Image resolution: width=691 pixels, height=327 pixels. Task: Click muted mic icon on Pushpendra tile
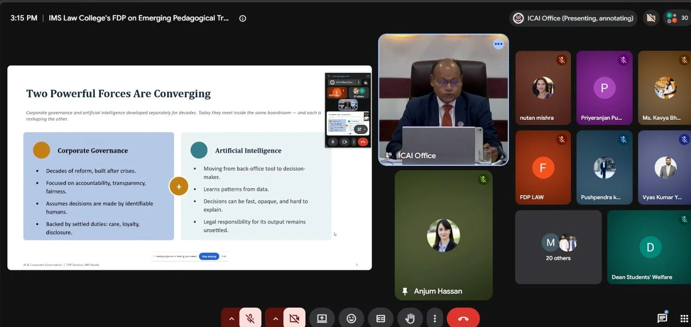[623, 140]
